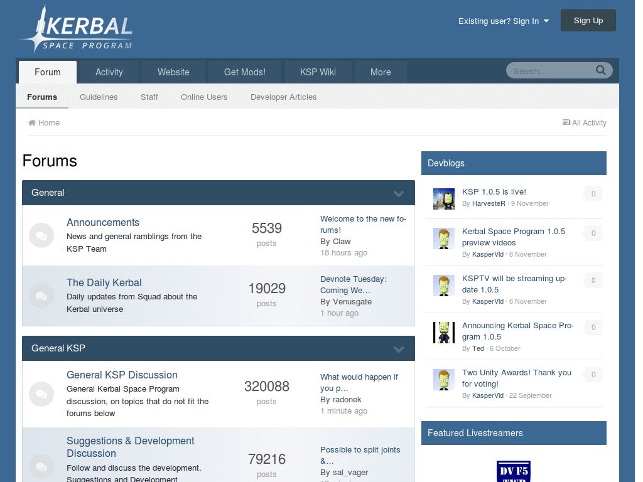
Task: Click General KSP Discussion forum bubble icon
Action: tap(41, 394)
